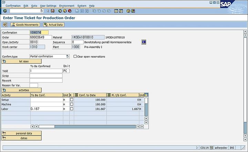Click the status bar icon next to CO11N
The width and height of the screenshot is (248, 152).
click(x=211, y=148)
